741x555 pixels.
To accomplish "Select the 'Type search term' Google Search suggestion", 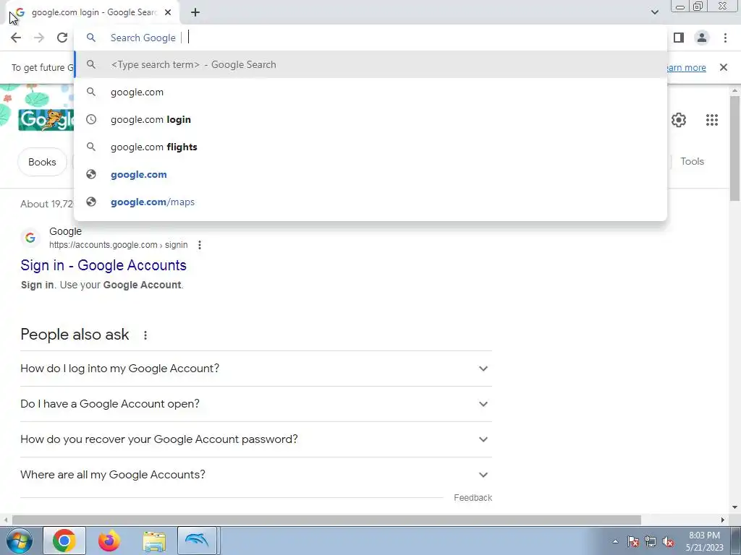I will [x=370, y=64].
